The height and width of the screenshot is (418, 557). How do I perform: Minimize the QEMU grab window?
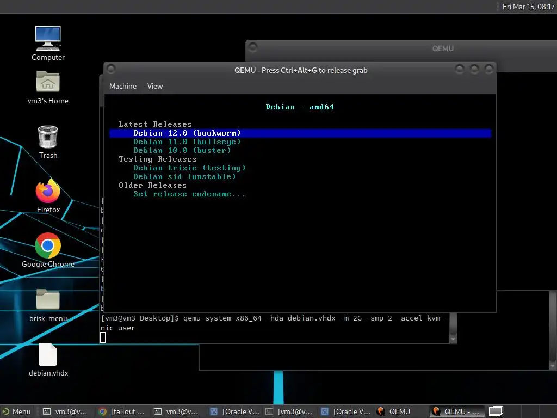(x=459, y=69)
